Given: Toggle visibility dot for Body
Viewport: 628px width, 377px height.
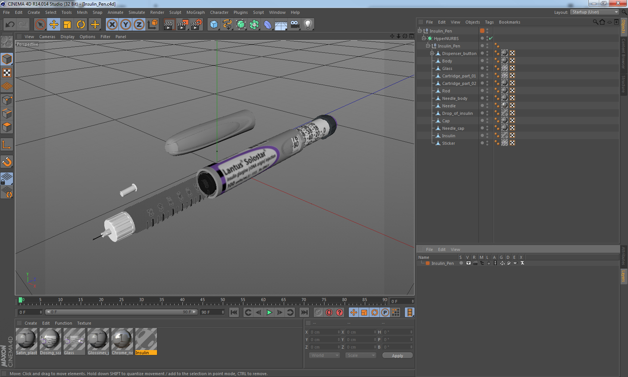Looking at the screenshot, I should pyautogui.click(x=482, y=60).
